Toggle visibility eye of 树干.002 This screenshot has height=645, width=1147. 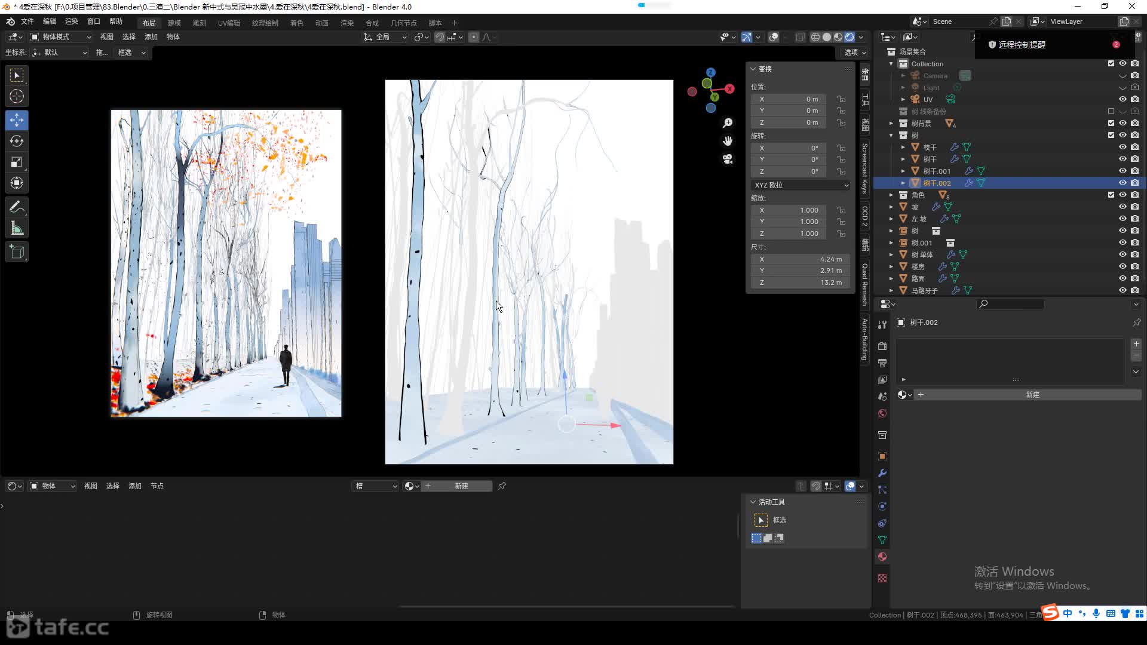click(x=1123, y=183)
